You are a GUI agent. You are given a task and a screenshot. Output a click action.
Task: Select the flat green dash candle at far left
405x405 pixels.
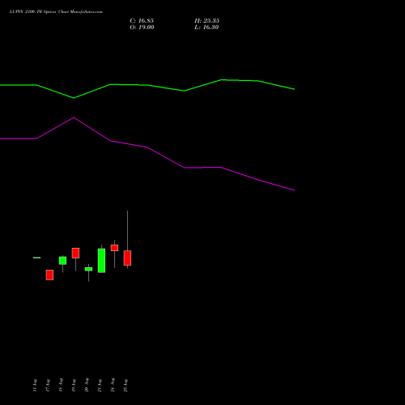[x=36, y=258]
